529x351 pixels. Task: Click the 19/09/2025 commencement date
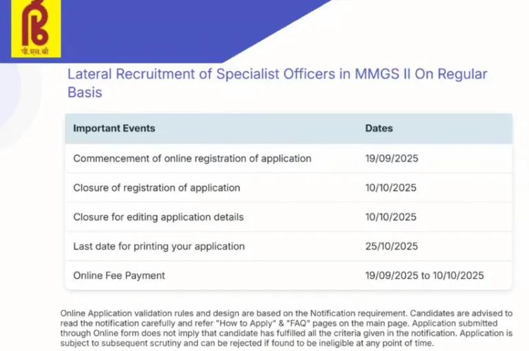392,159
